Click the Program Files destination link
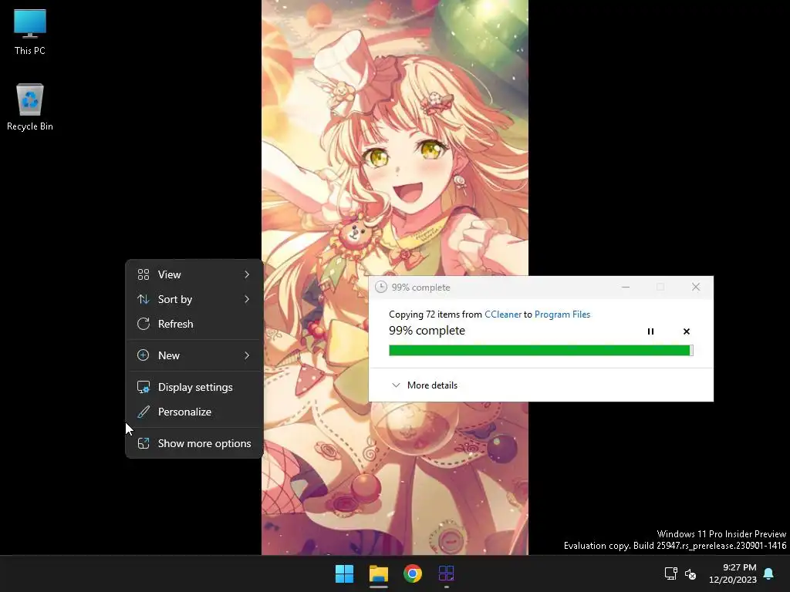Screen dimensions: 790x592 click(x=562, y=314)
